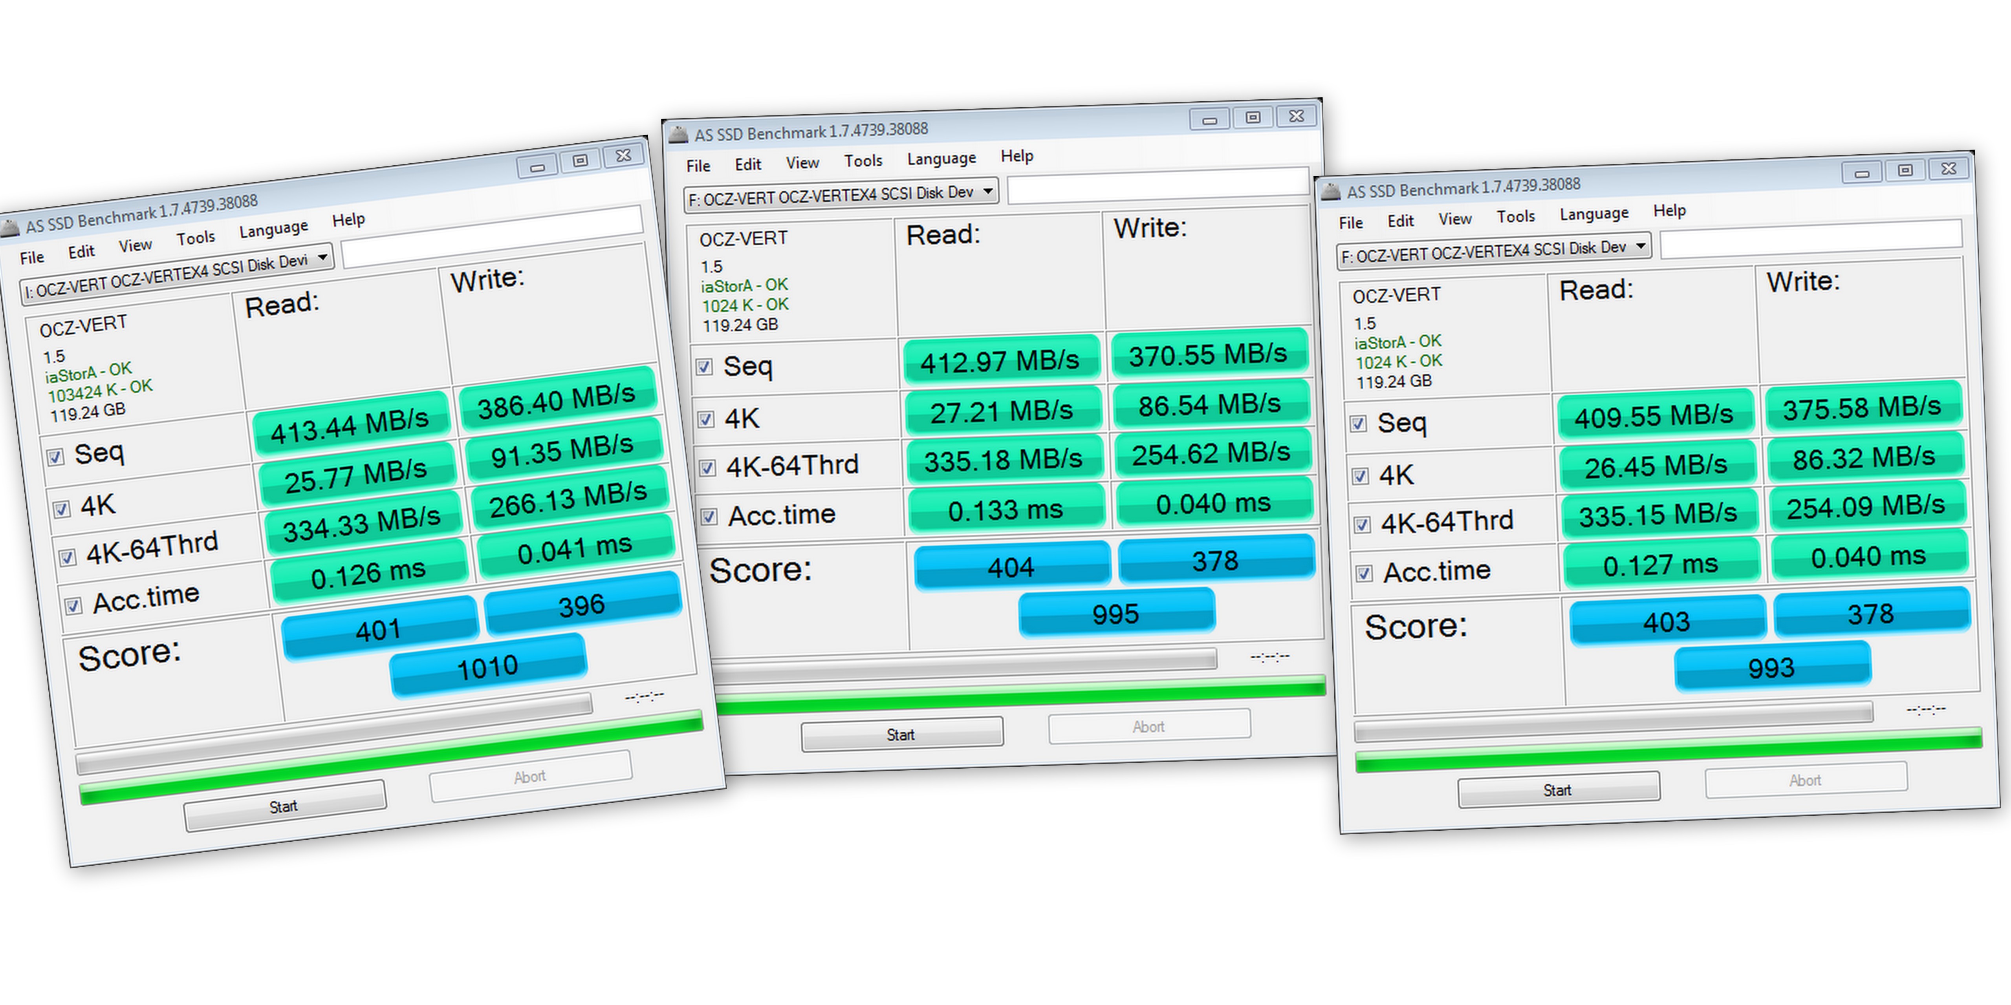Screen dimensions: 2011x1005
Task: Click the AS SSD icon in the score-995 window title bar
Action: pos(678,136)
